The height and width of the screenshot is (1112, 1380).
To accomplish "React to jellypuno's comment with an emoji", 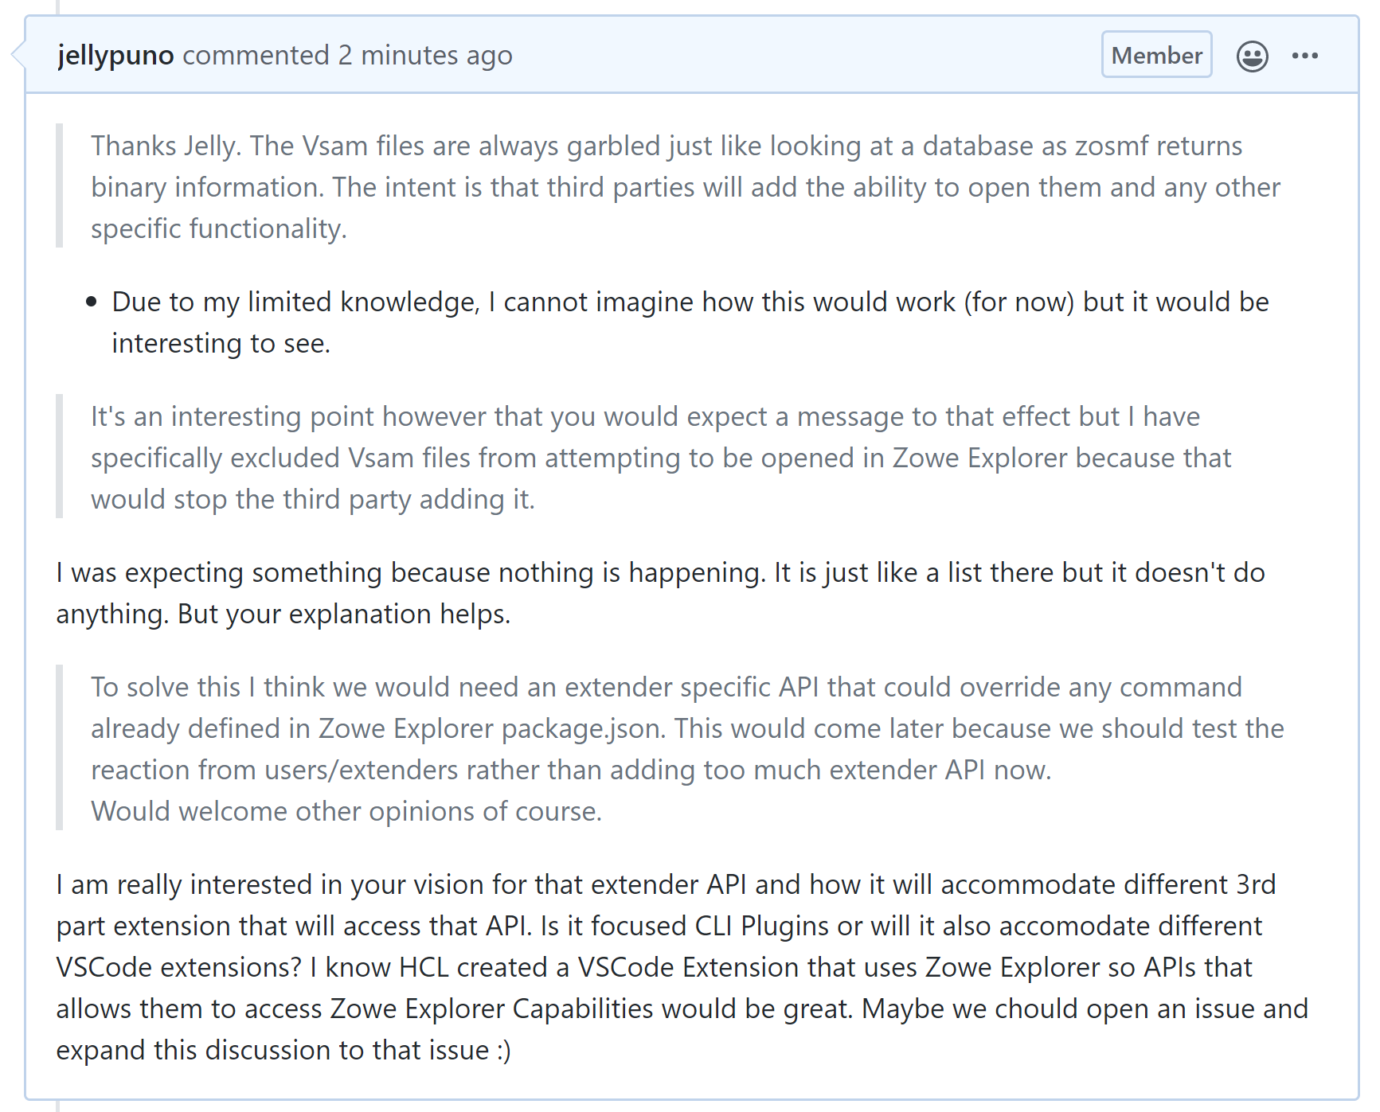I will 1252,54.
